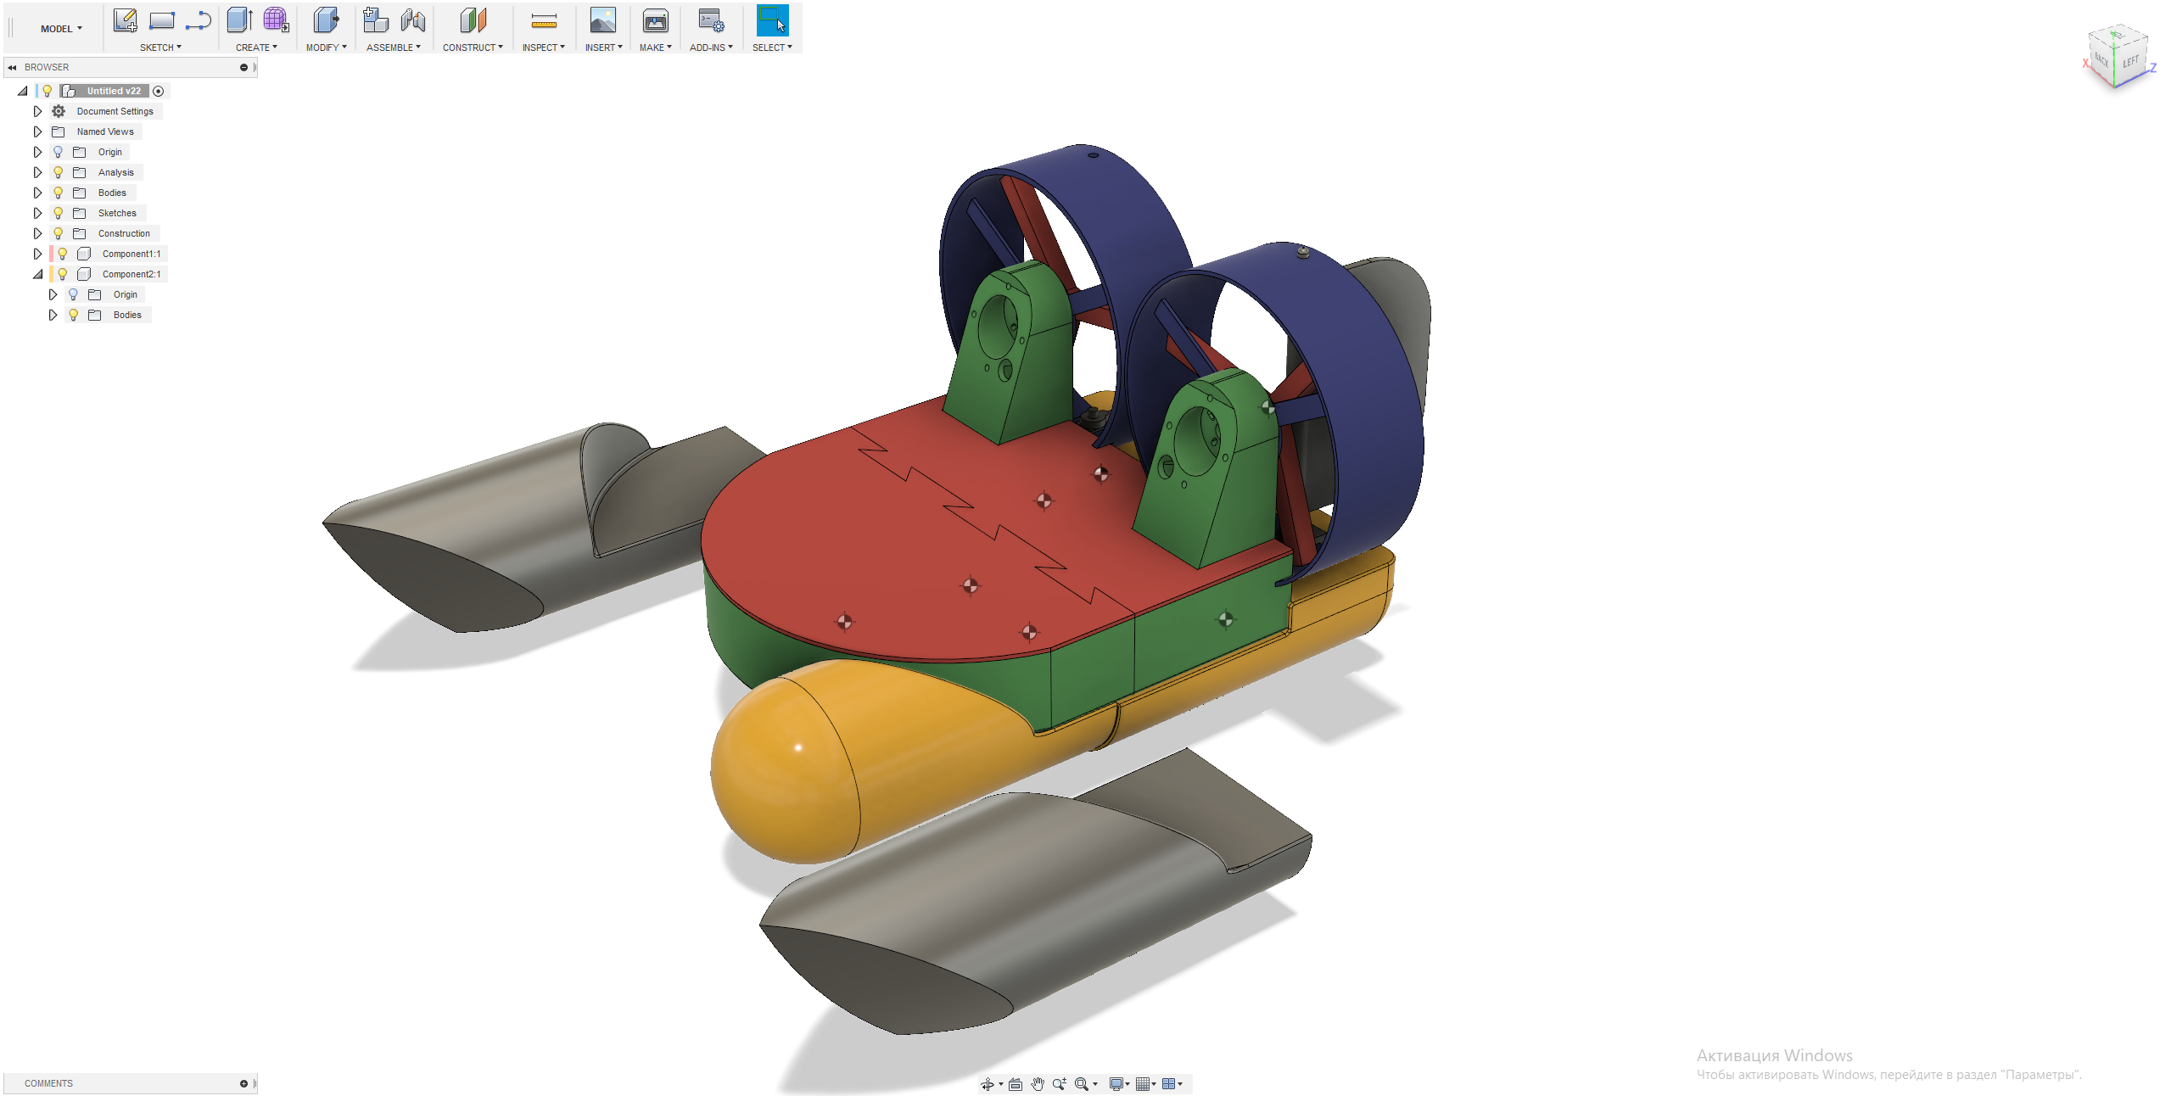Open the MAKE menu
Viewport: 2171px width, 1096px height.
(x=656, y=48)
